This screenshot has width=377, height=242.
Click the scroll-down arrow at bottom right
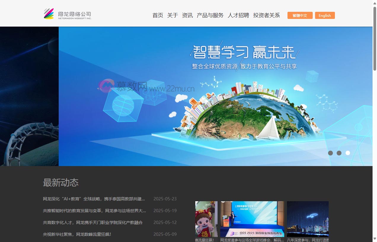coord(374,239)
